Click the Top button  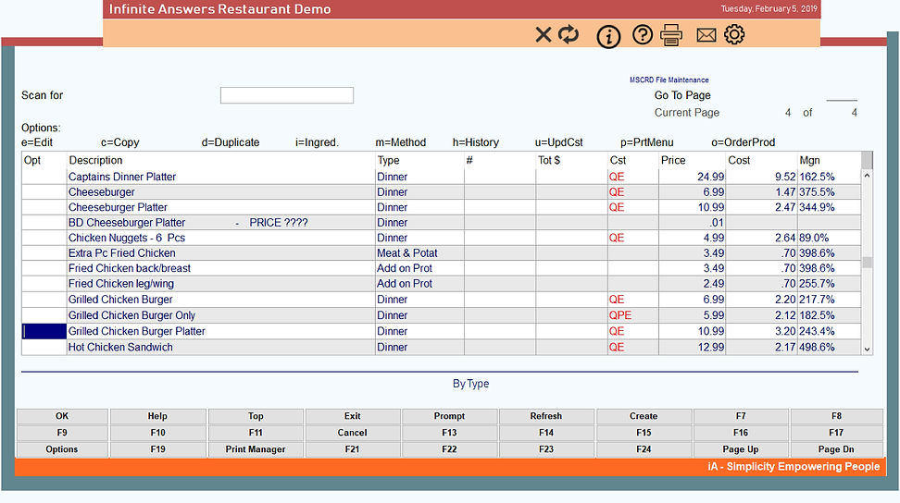pyautogui.click(x=256, y=416)
